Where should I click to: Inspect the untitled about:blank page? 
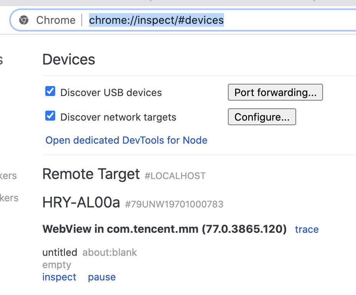pyautogui.click(x=59, y=277)
